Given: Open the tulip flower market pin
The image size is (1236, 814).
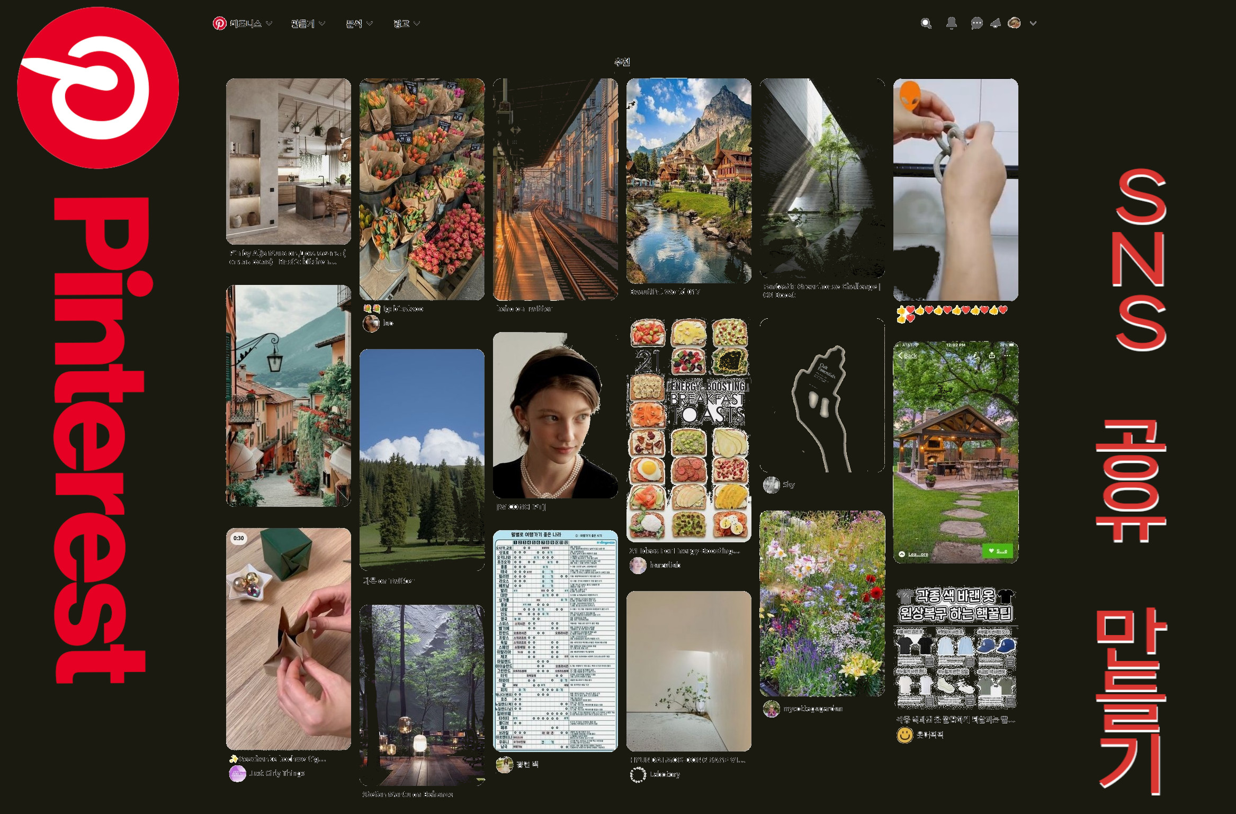Looking at the screenshot, I should coord(422,189).
